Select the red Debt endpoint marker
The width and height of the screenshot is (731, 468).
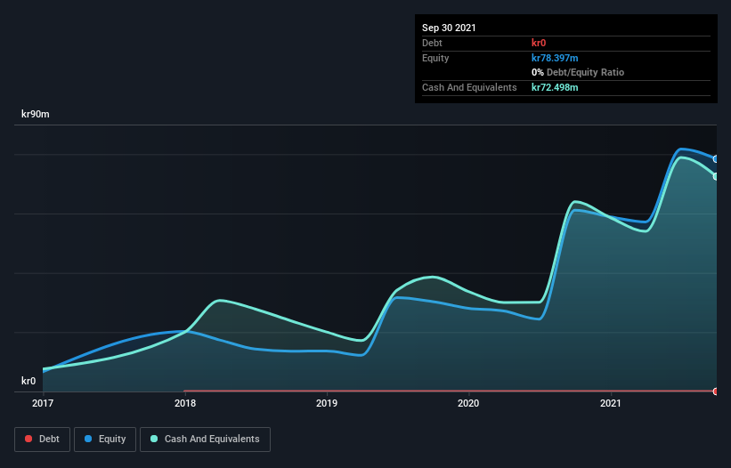point(716,391)
